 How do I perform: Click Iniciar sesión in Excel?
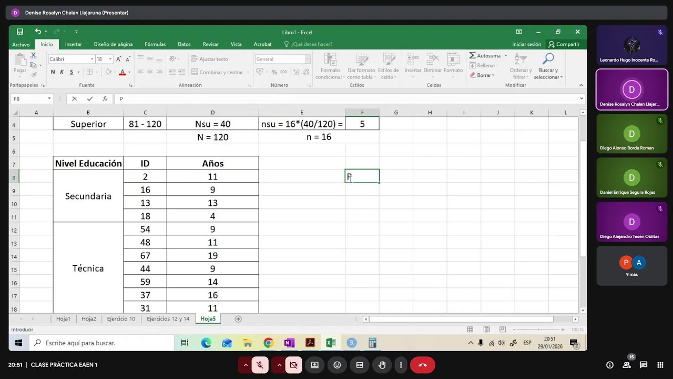(x=527, y=45)
